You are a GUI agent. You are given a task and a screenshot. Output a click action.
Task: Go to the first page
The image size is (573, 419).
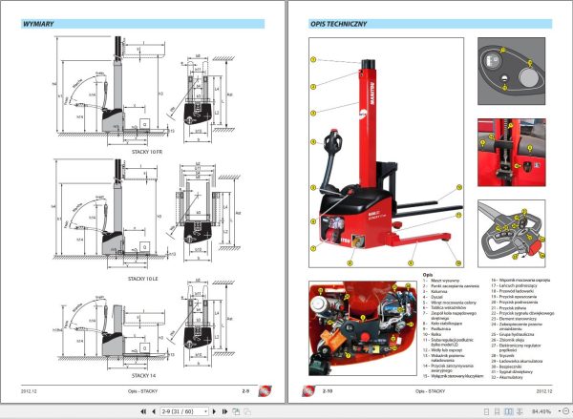(x=143, y=411)
